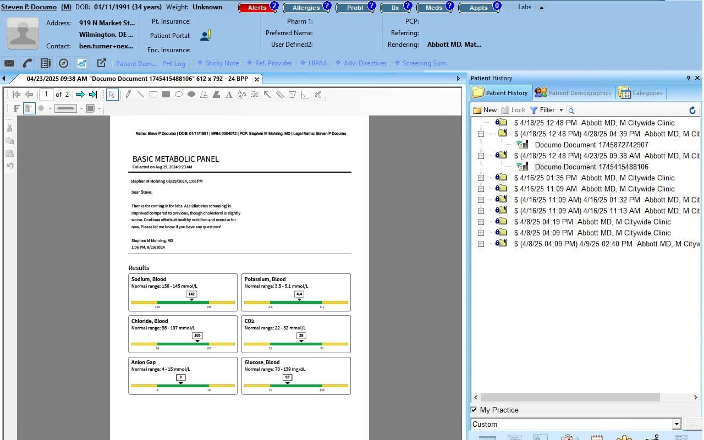Click the envelope message icon
The width and height of the screenshot is (704, 440).
click(x=9, y=63)
